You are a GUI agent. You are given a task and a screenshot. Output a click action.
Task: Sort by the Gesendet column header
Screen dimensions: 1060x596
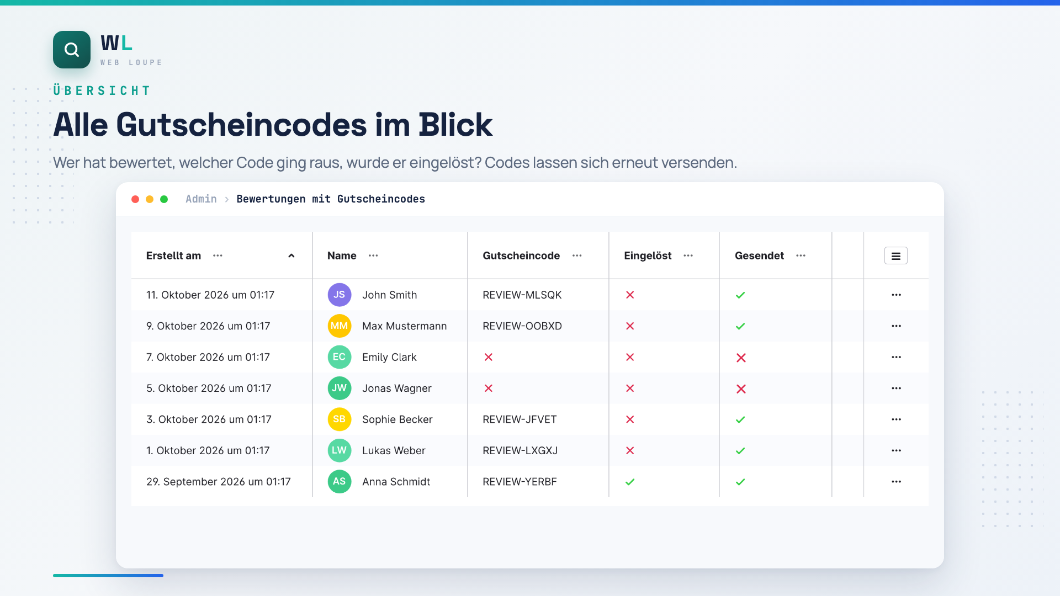(759, 256)
